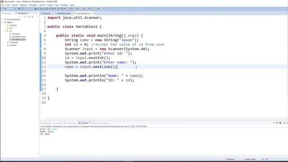Open the Problems tab
Screen dimensions: 288x162
coord(46,123)
